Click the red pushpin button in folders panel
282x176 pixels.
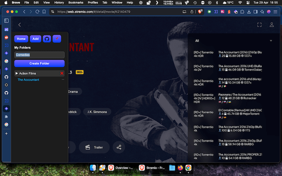(x=57, y=39)
